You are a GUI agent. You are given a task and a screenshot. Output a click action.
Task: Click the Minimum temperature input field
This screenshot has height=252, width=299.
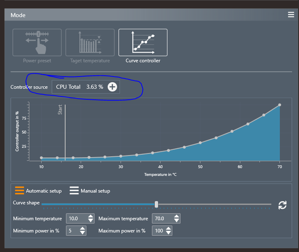click(x=77, y=219)
